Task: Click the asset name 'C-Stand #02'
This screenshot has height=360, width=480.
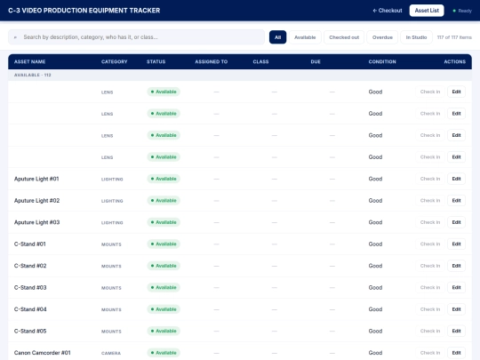Action: [30, 266]
